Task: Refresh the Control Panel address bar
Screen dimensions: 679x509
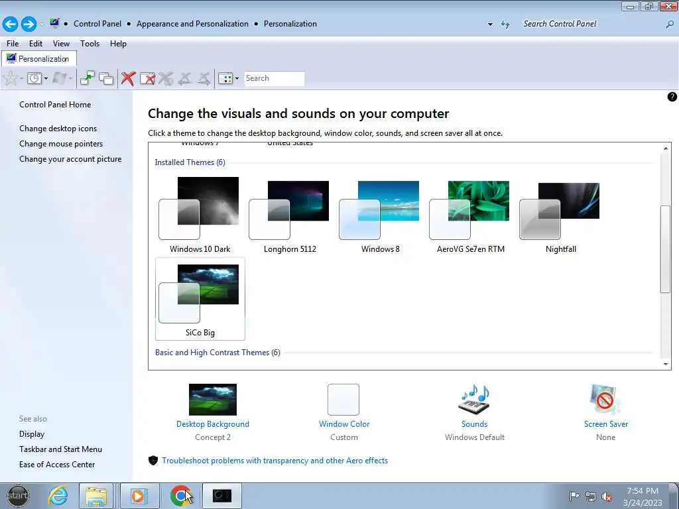Action: (505, 25)
